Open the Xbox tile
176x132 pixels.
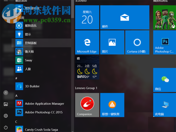164,17
